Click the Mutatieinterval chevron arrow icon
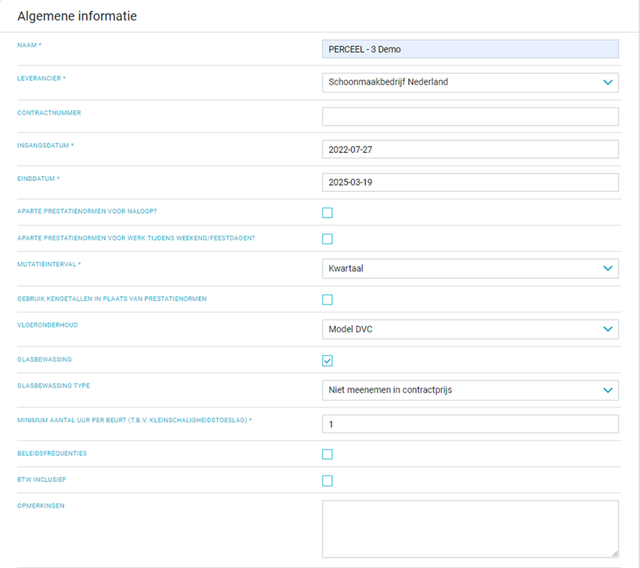 click(x=607, y=269)
